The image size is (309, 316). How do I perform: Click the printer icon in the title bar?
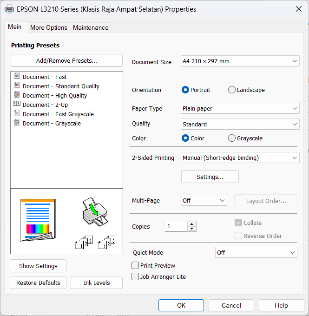pyautogui.click(x=9, y=9)
